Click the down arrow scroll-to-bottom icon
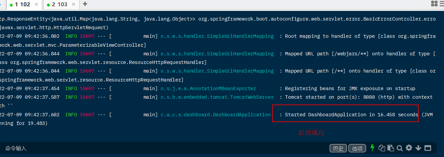The image size is (444, 157). (418, 148)
